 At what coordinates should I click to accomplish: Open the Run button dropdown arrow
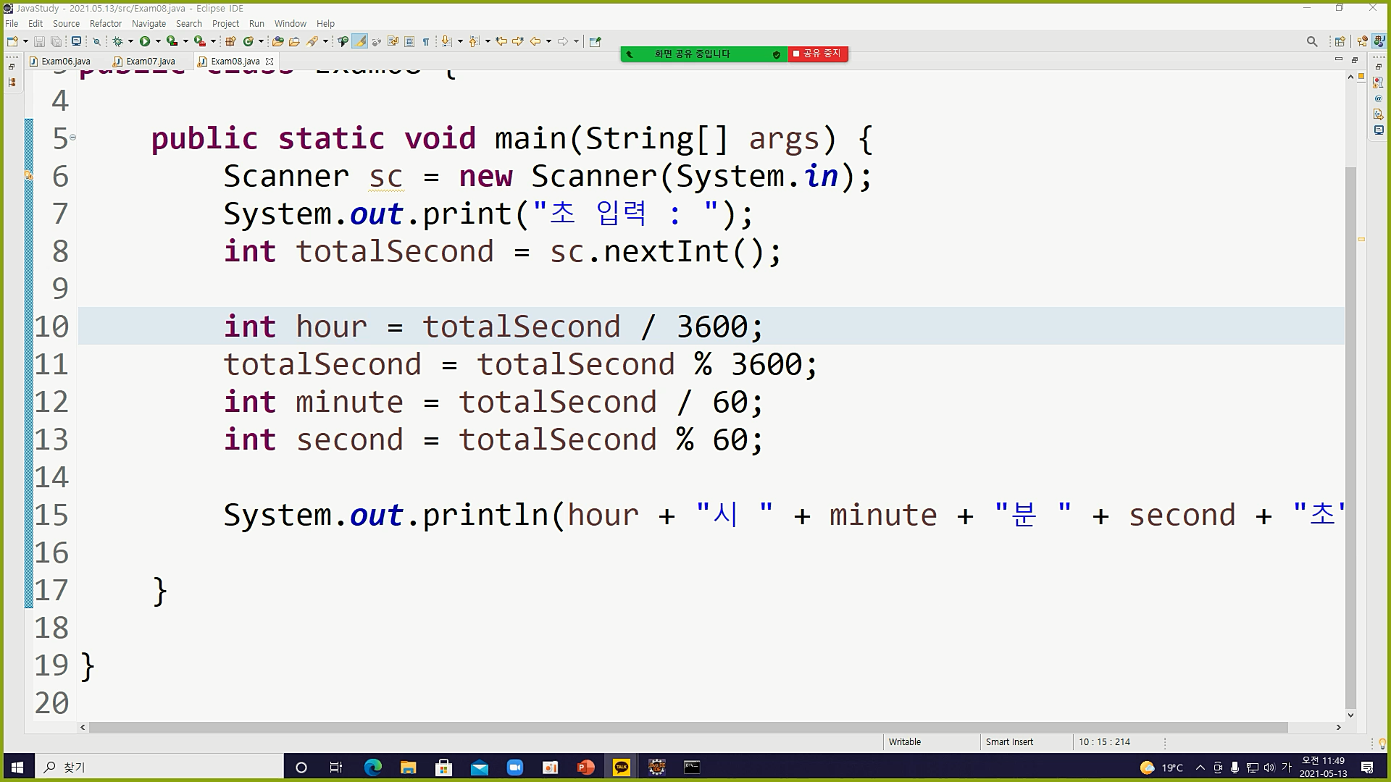[158, 41]
